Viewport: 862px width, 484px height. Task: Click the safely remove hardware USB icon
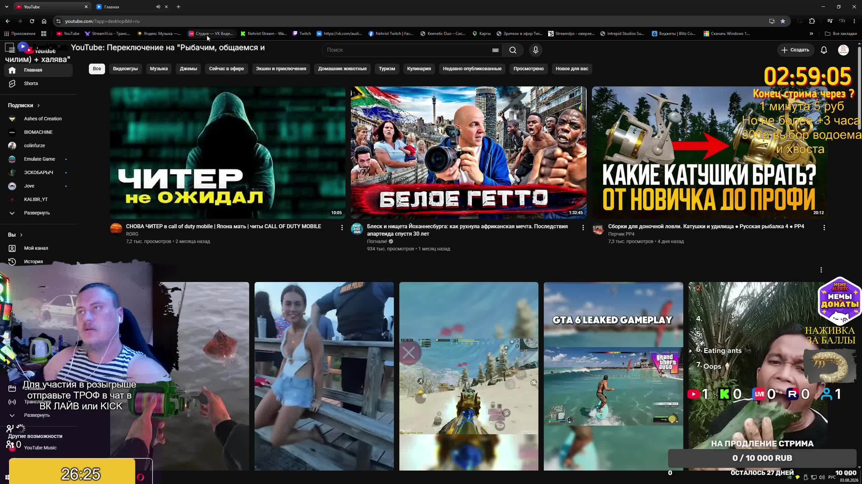806,477
